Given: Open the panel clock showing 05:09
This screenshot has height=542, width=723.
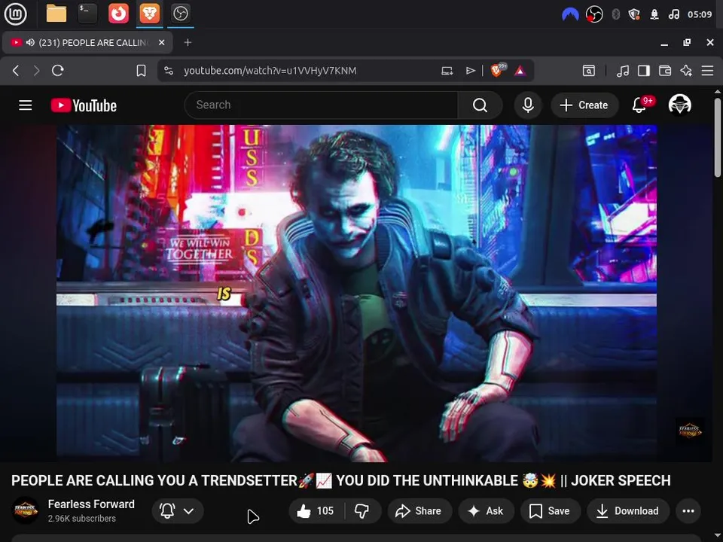Looking at the screenshot, I should [x=700, y=14].
